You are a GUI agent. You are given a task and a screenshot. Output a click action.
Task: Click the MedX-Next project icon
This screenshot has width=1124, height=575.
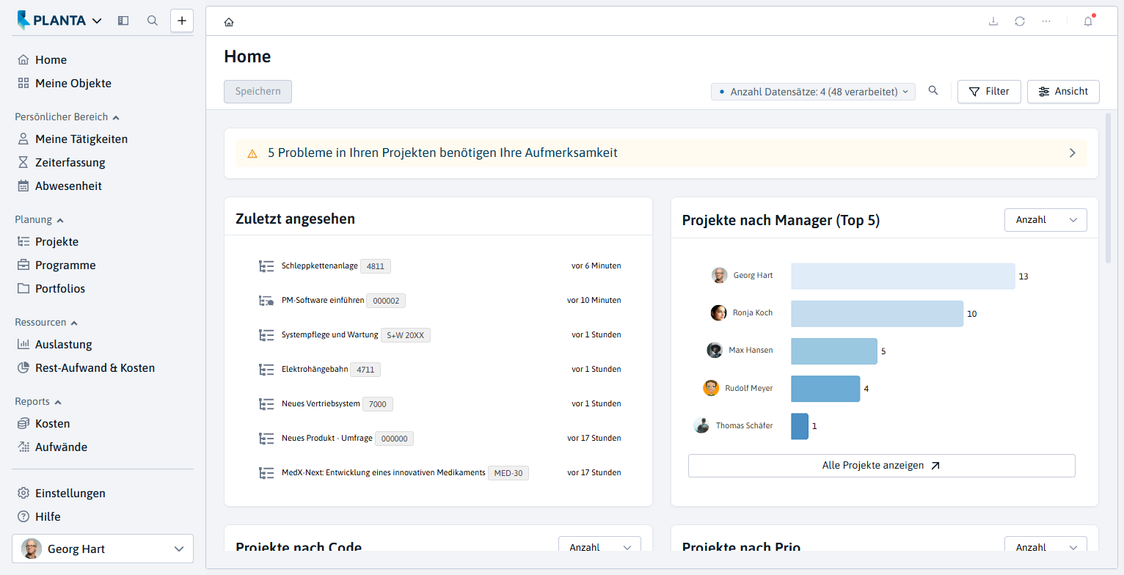266,473
